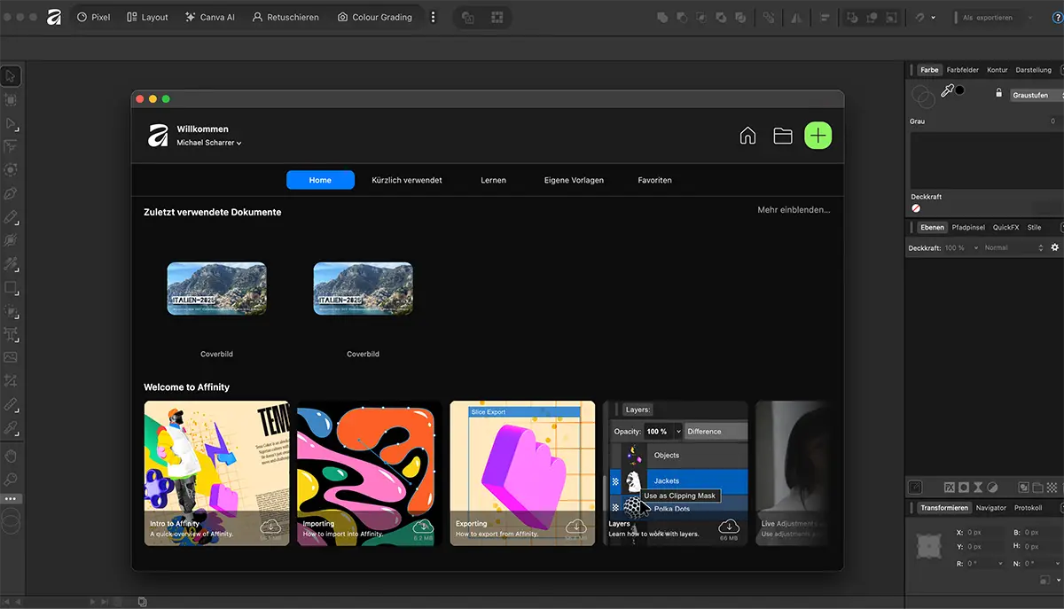Screen dimensions: 1064x609
Task: Select the Pen tool in left toolbar
Action: [11, 193]
